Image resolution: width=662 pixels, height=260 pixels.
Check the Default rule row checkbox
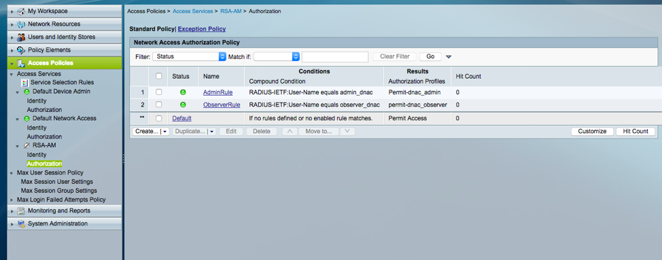[158, 118]
